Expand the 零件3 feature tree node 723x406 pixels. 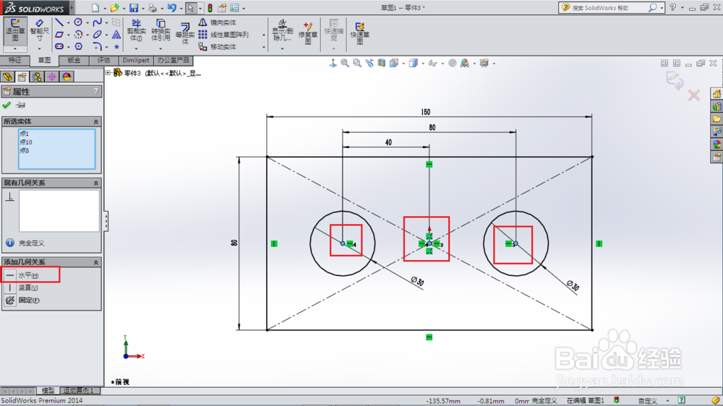[108, 72]
